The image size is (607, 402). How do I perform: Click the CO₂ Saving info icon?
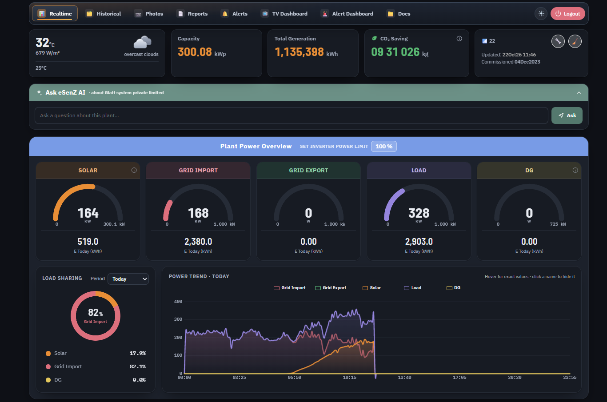click(459, 39)
